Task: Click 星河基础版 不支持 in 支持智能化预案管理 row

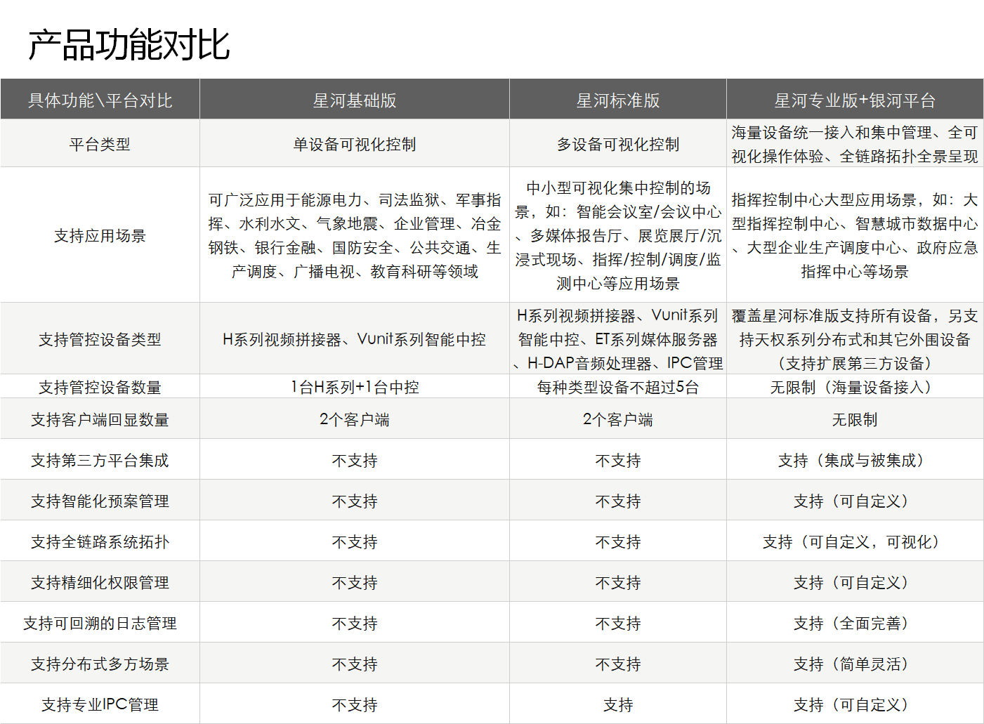Action: point(354,501)
